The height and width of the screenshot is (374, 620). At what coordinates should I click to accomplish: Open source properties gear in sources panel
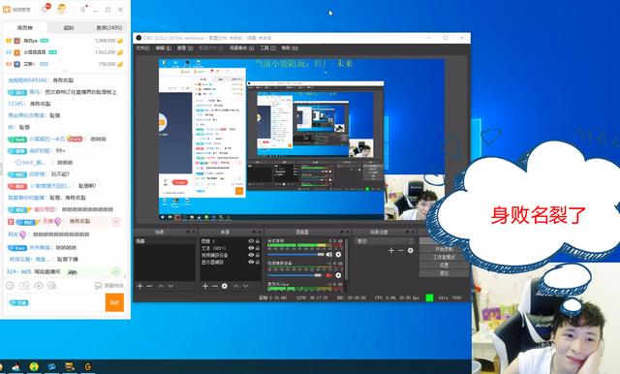click(x=225, y=286)
